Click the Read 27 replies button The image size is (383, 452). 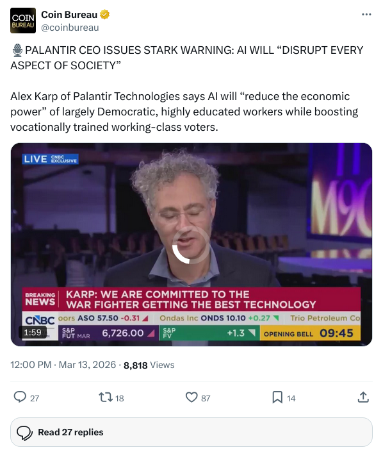point(191,432)
